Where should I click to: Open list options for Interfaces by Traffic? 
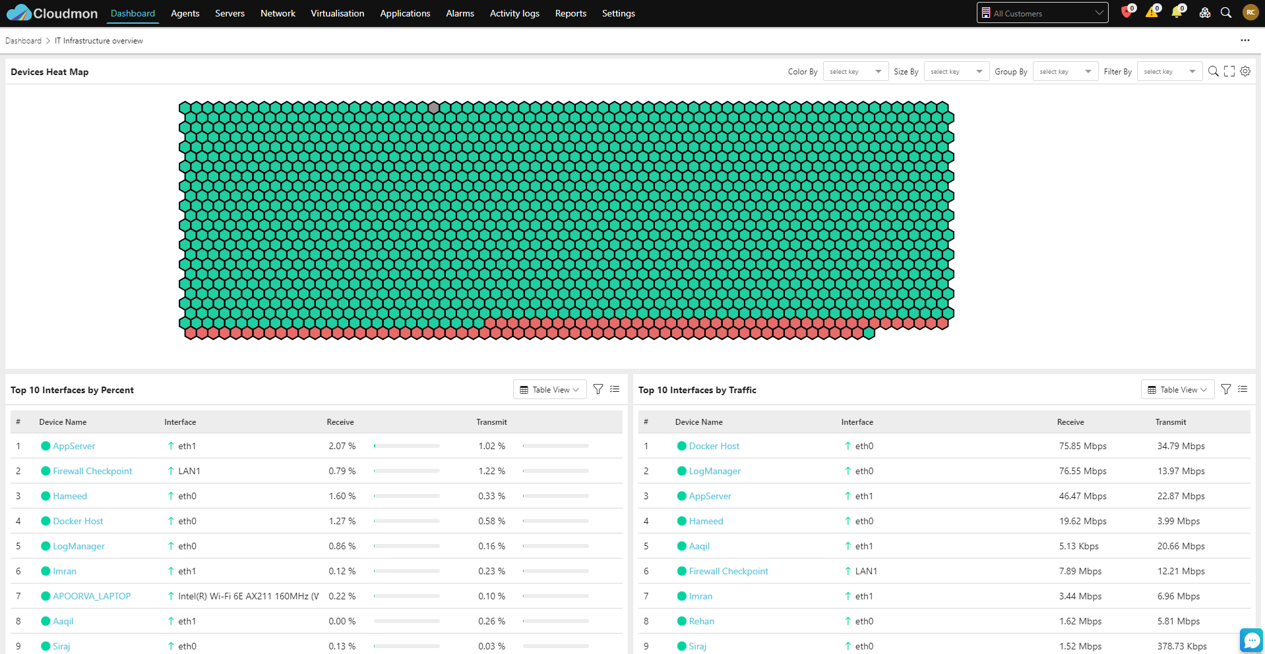[1243, 389]
